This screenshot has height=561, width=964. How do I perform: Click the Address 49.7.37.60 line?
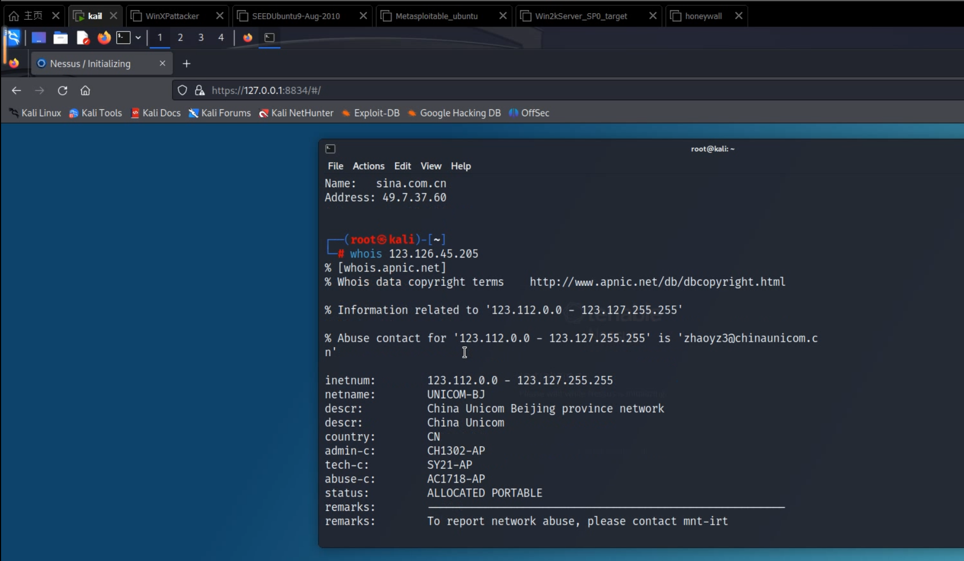click(386, 198)
